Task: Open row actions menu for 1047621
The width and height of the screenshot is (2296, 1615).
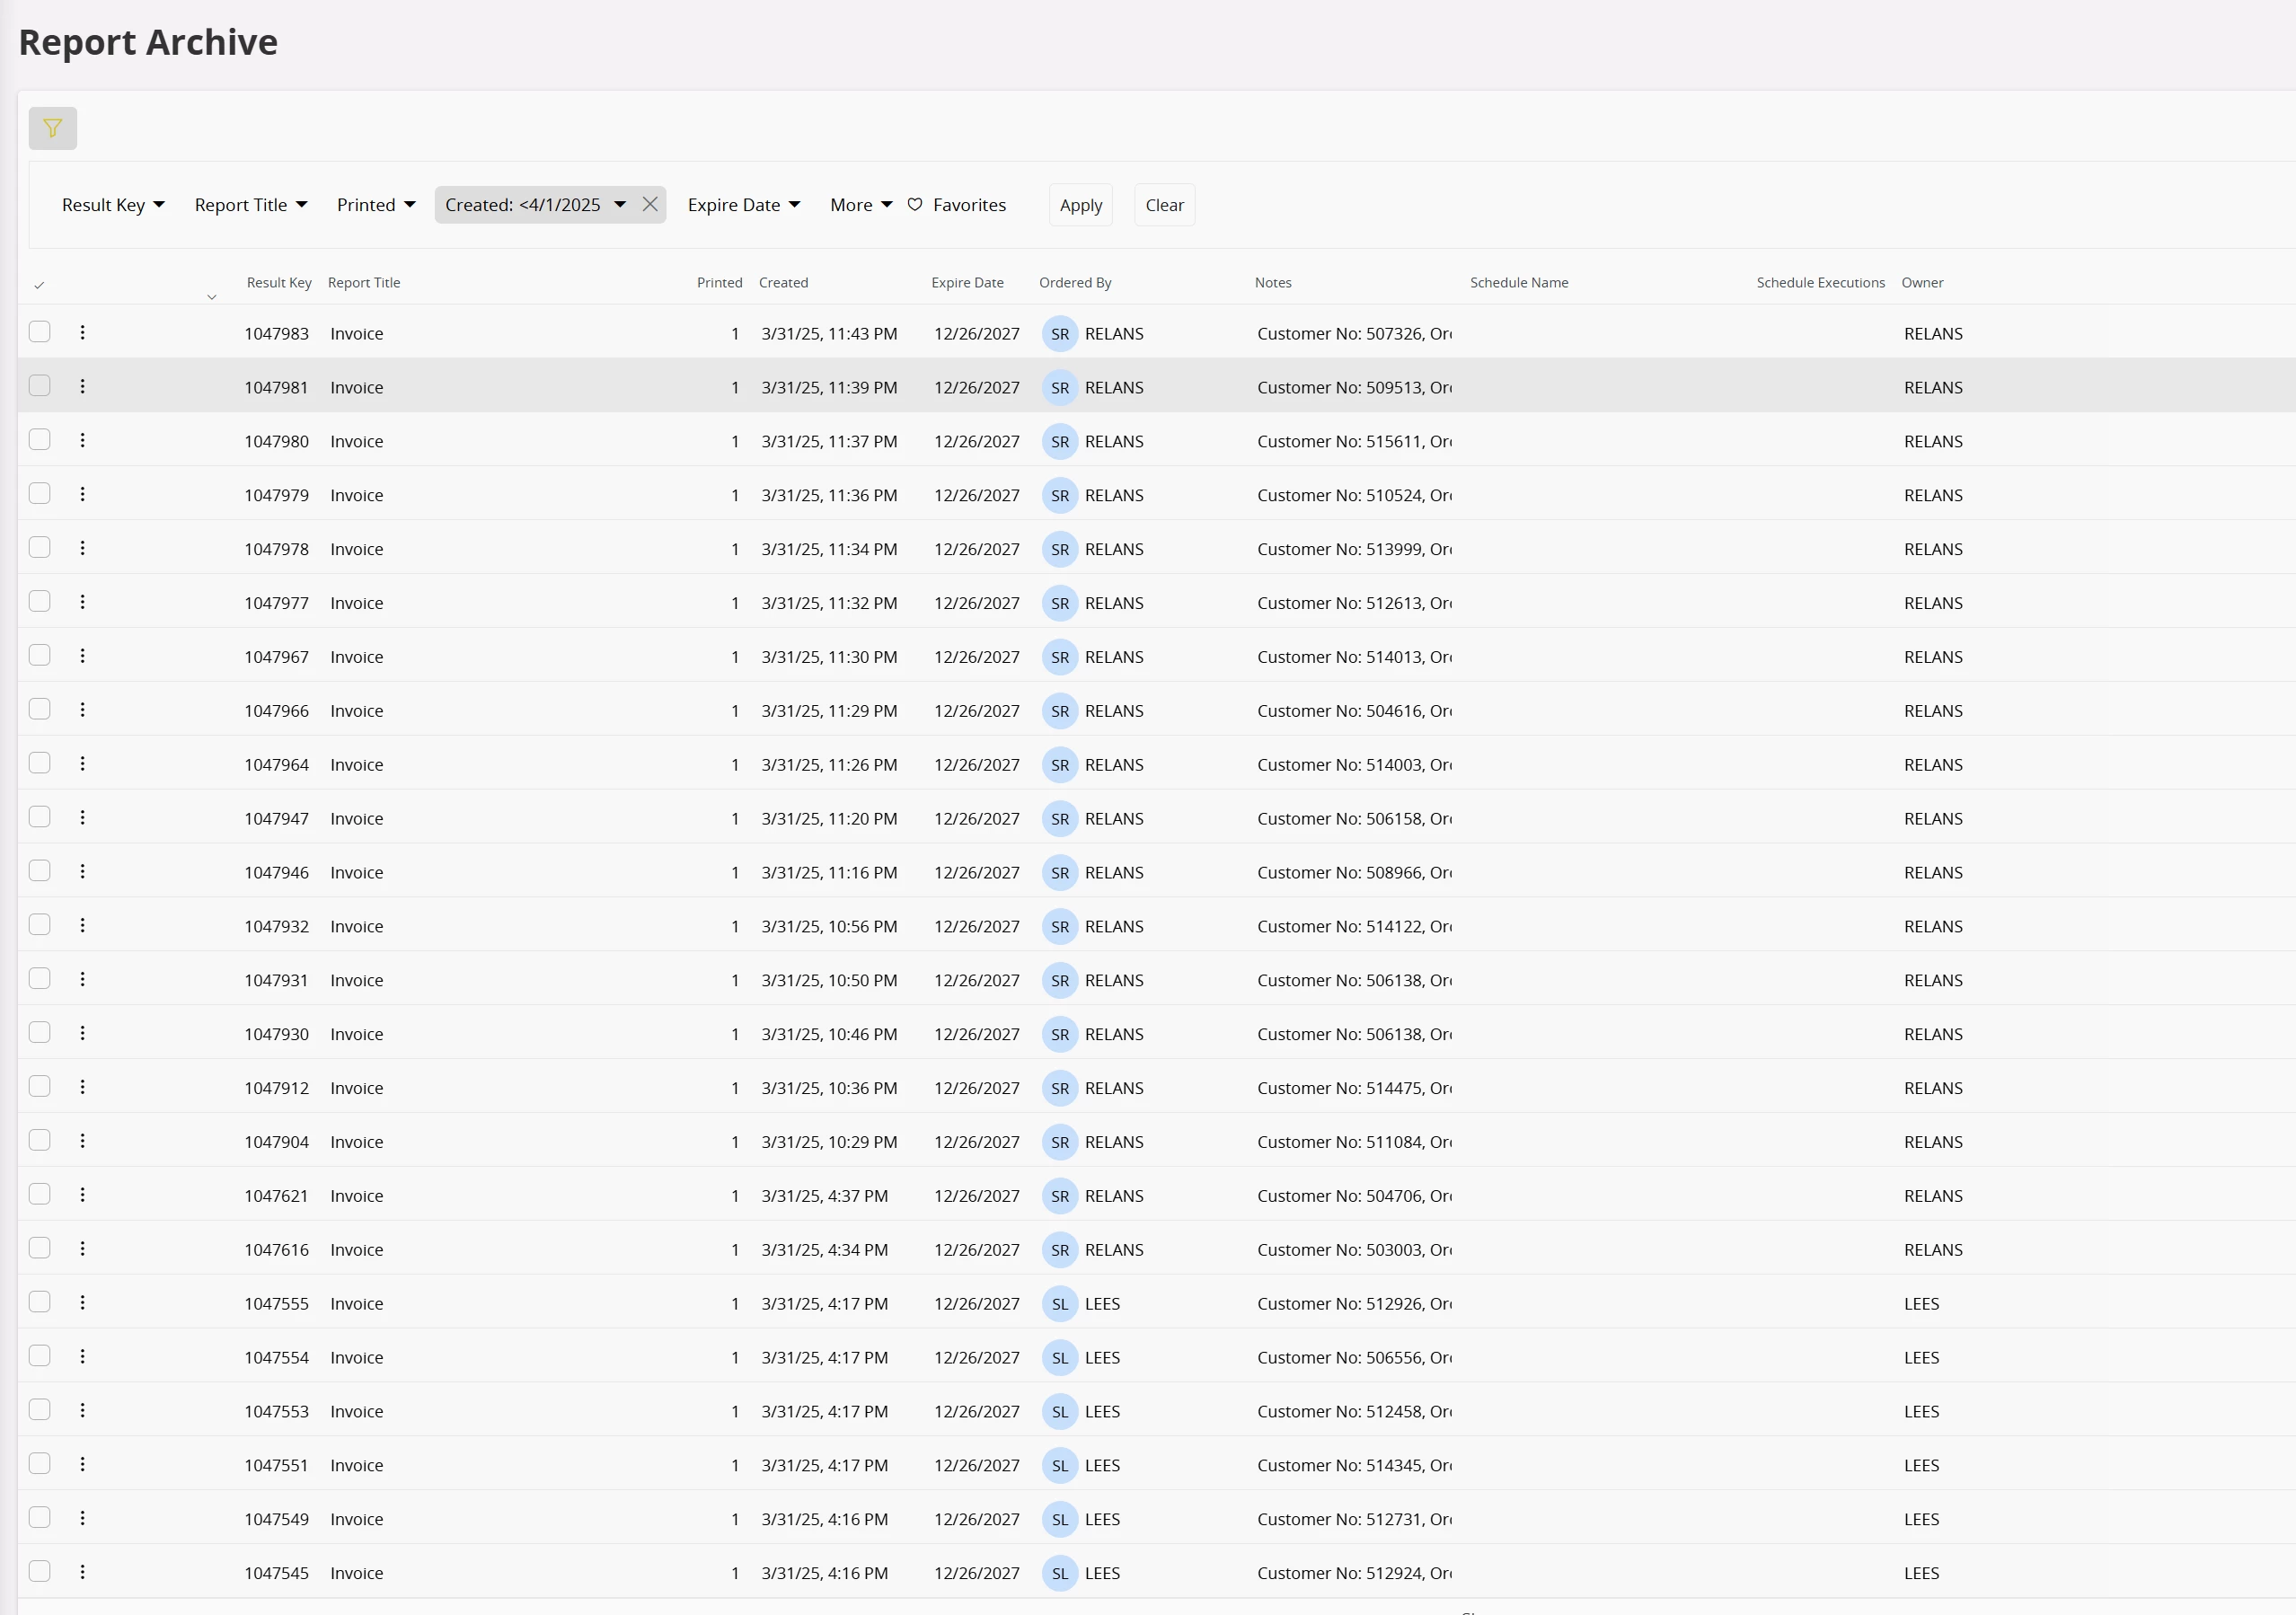Action: click(x=82, y=1195)
